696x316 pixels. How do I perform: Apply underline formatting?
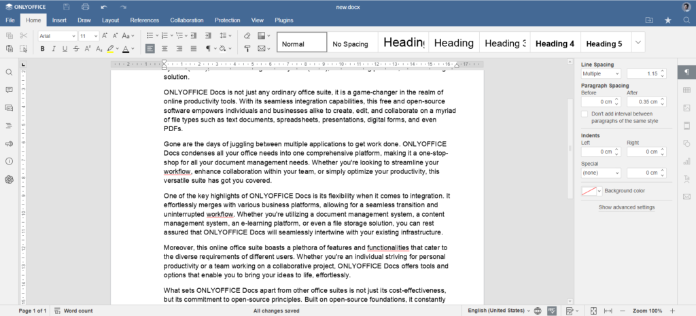[65, 48]
